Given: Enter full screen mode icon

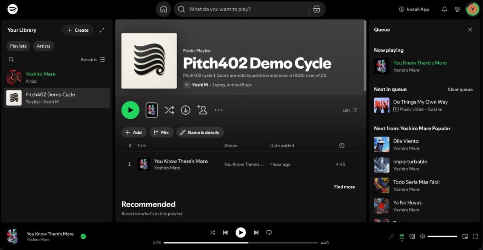Looking at the screenshot, I should (x=475, y=236).
